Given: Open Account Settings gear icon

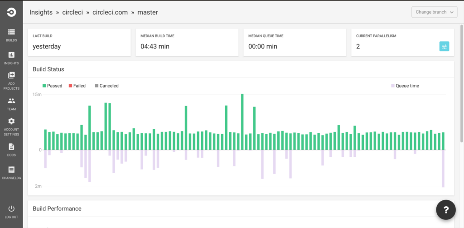Looking at the screenshot, I should (11, 121).
